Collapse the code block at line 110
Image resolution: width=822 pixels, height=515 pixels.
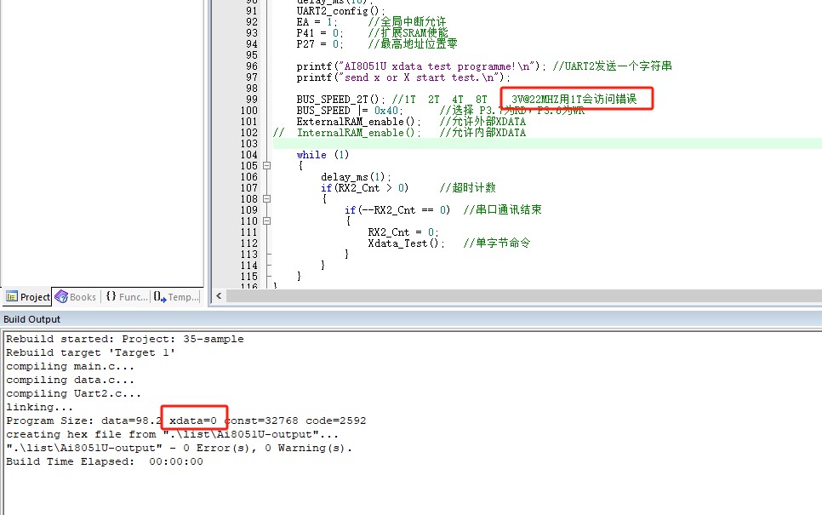click(267, 220)
